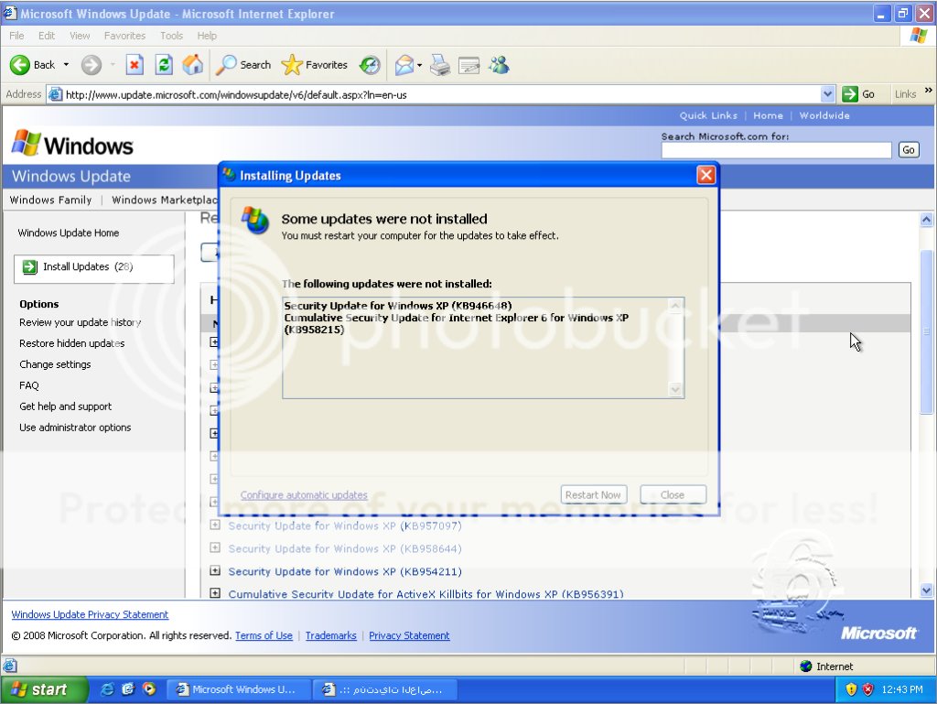The width and height of the screenshot is (937, 704).
Task: Click the Worldwide link in header
Action: [824, 116]
